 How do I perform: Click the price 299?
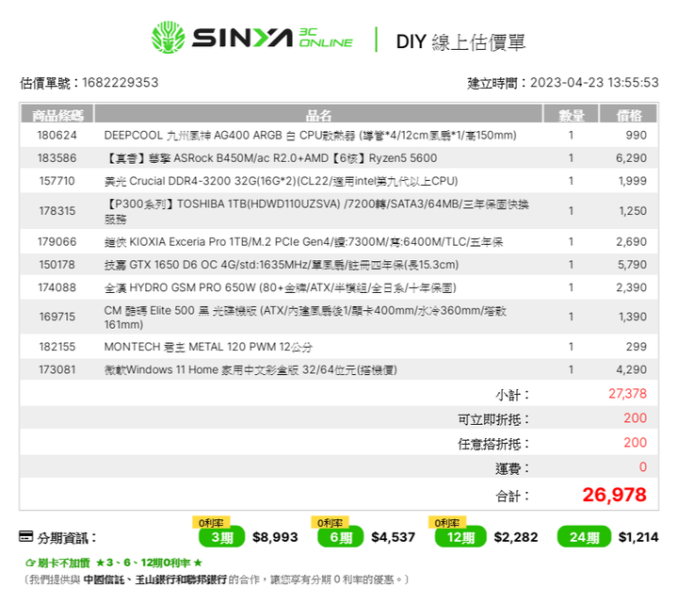click(636, 347)
